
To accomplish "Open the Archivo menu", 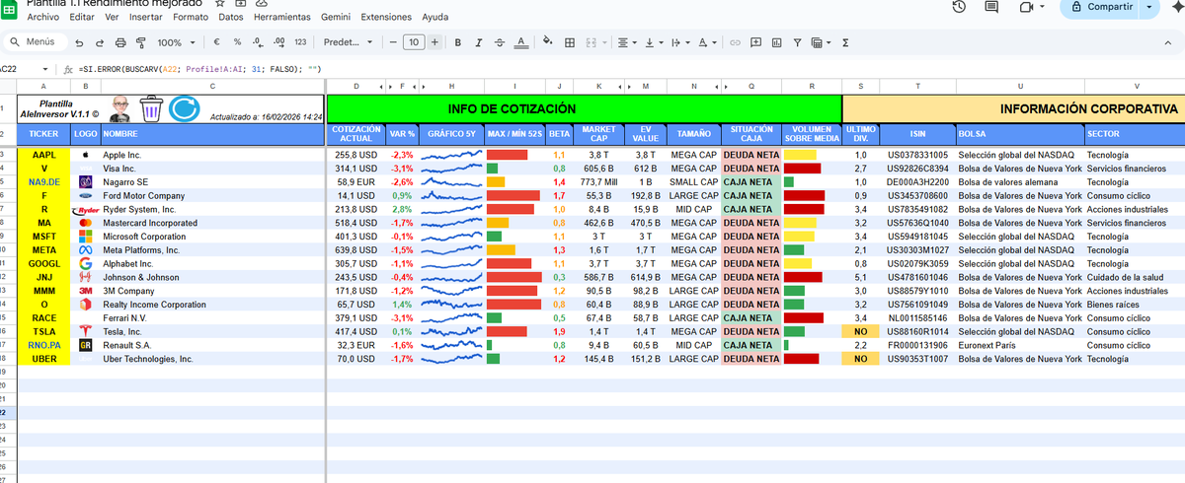I will [42, 18].
